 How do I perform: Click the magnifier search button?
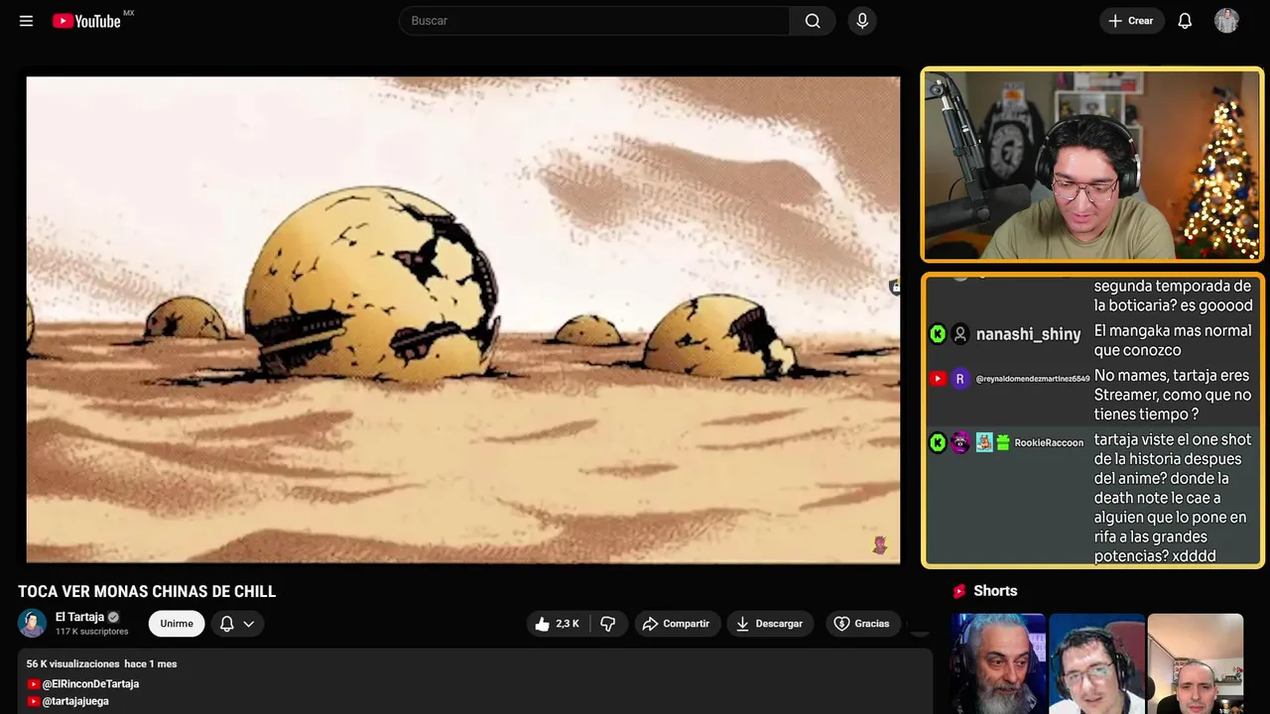813,21
